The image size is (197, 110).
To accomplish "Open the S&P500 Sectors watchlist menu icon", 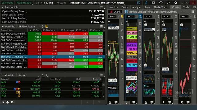I will point(101,26).
